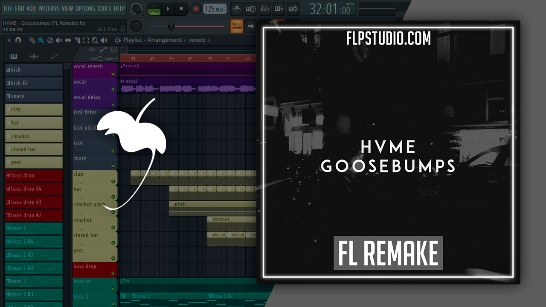
Task: Select the Delete tool in playlist toolbar
Action: click(50, 40)
